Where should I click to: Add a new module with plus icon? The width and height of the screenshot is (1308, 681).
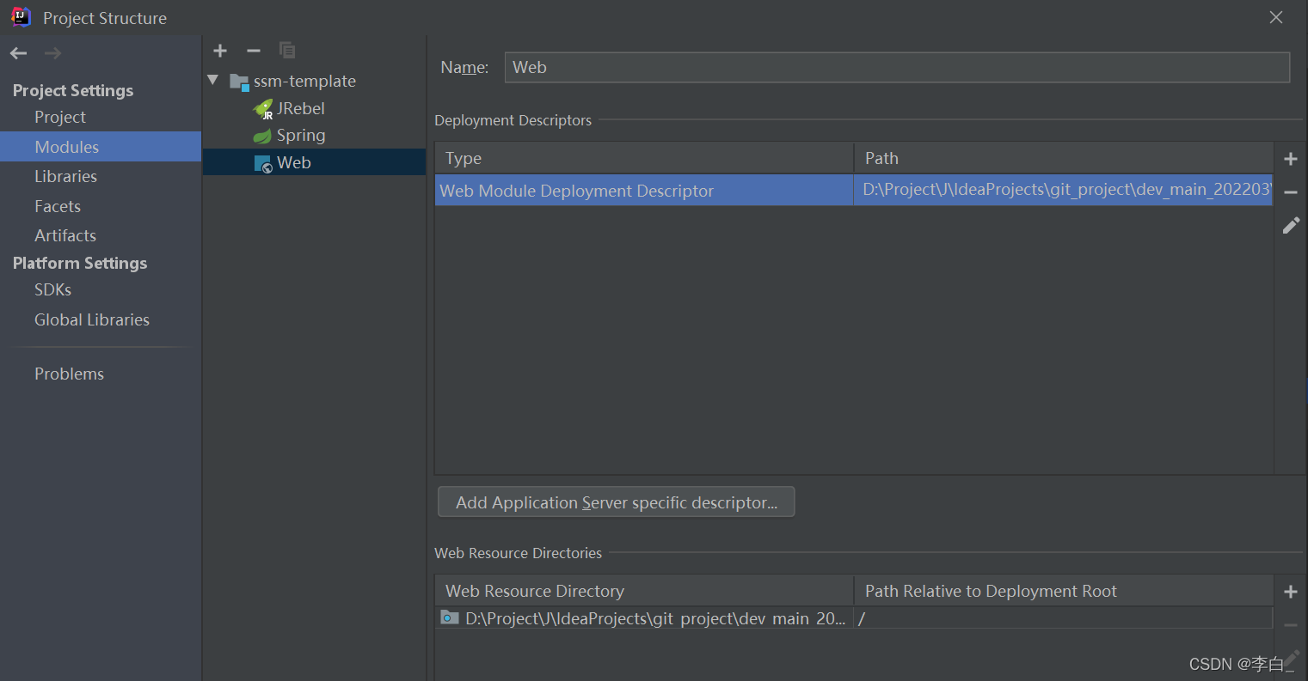click(x=220, y=51)
